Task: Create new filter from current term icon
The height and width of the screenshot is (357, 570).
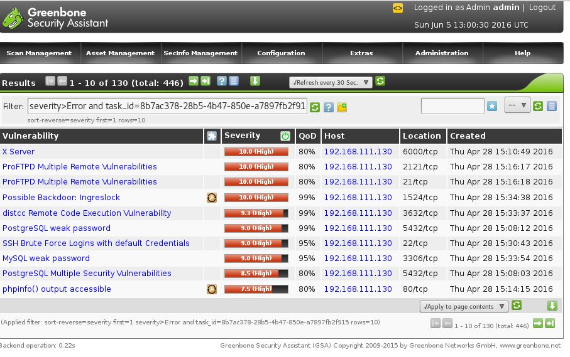Action: point(342,107)
